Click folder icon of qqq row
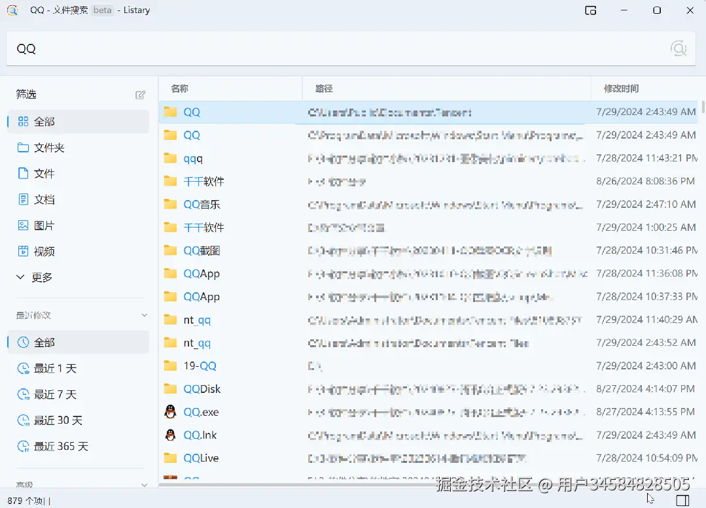Screen dimensions: 706x508 [x=170, y=158]
